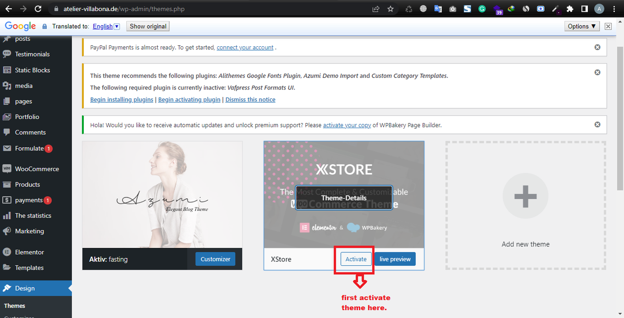The height and width of the screenshot is (318, 624).
Task: Click the Add new theme tile
Action: (x=526, y=206)
